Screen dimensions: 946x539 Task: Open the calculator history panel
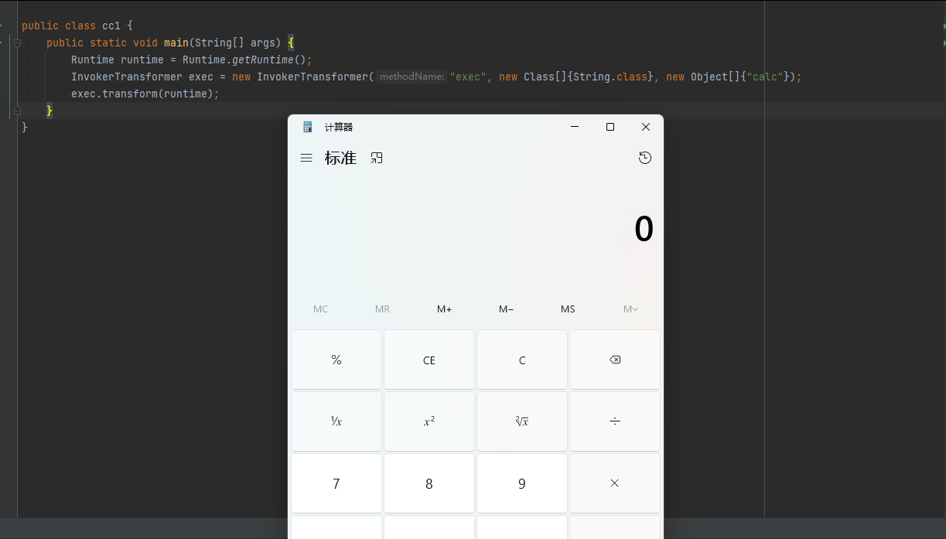645,158
